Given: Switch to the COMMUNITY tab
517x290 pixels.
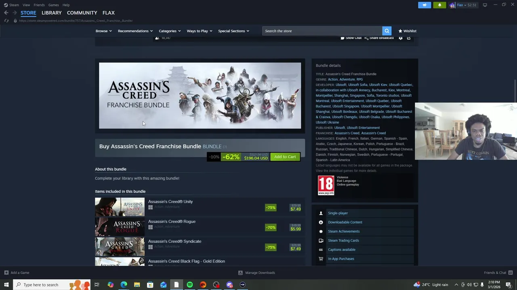Looking at the screenshot, I should click(82, 13).
